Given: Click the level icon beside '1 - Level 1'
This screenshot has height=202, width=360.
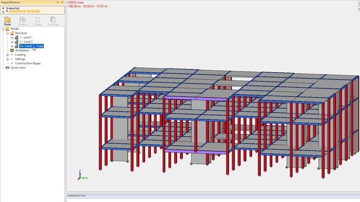Looking at the screenshot, I should click(x=16, y=38).
